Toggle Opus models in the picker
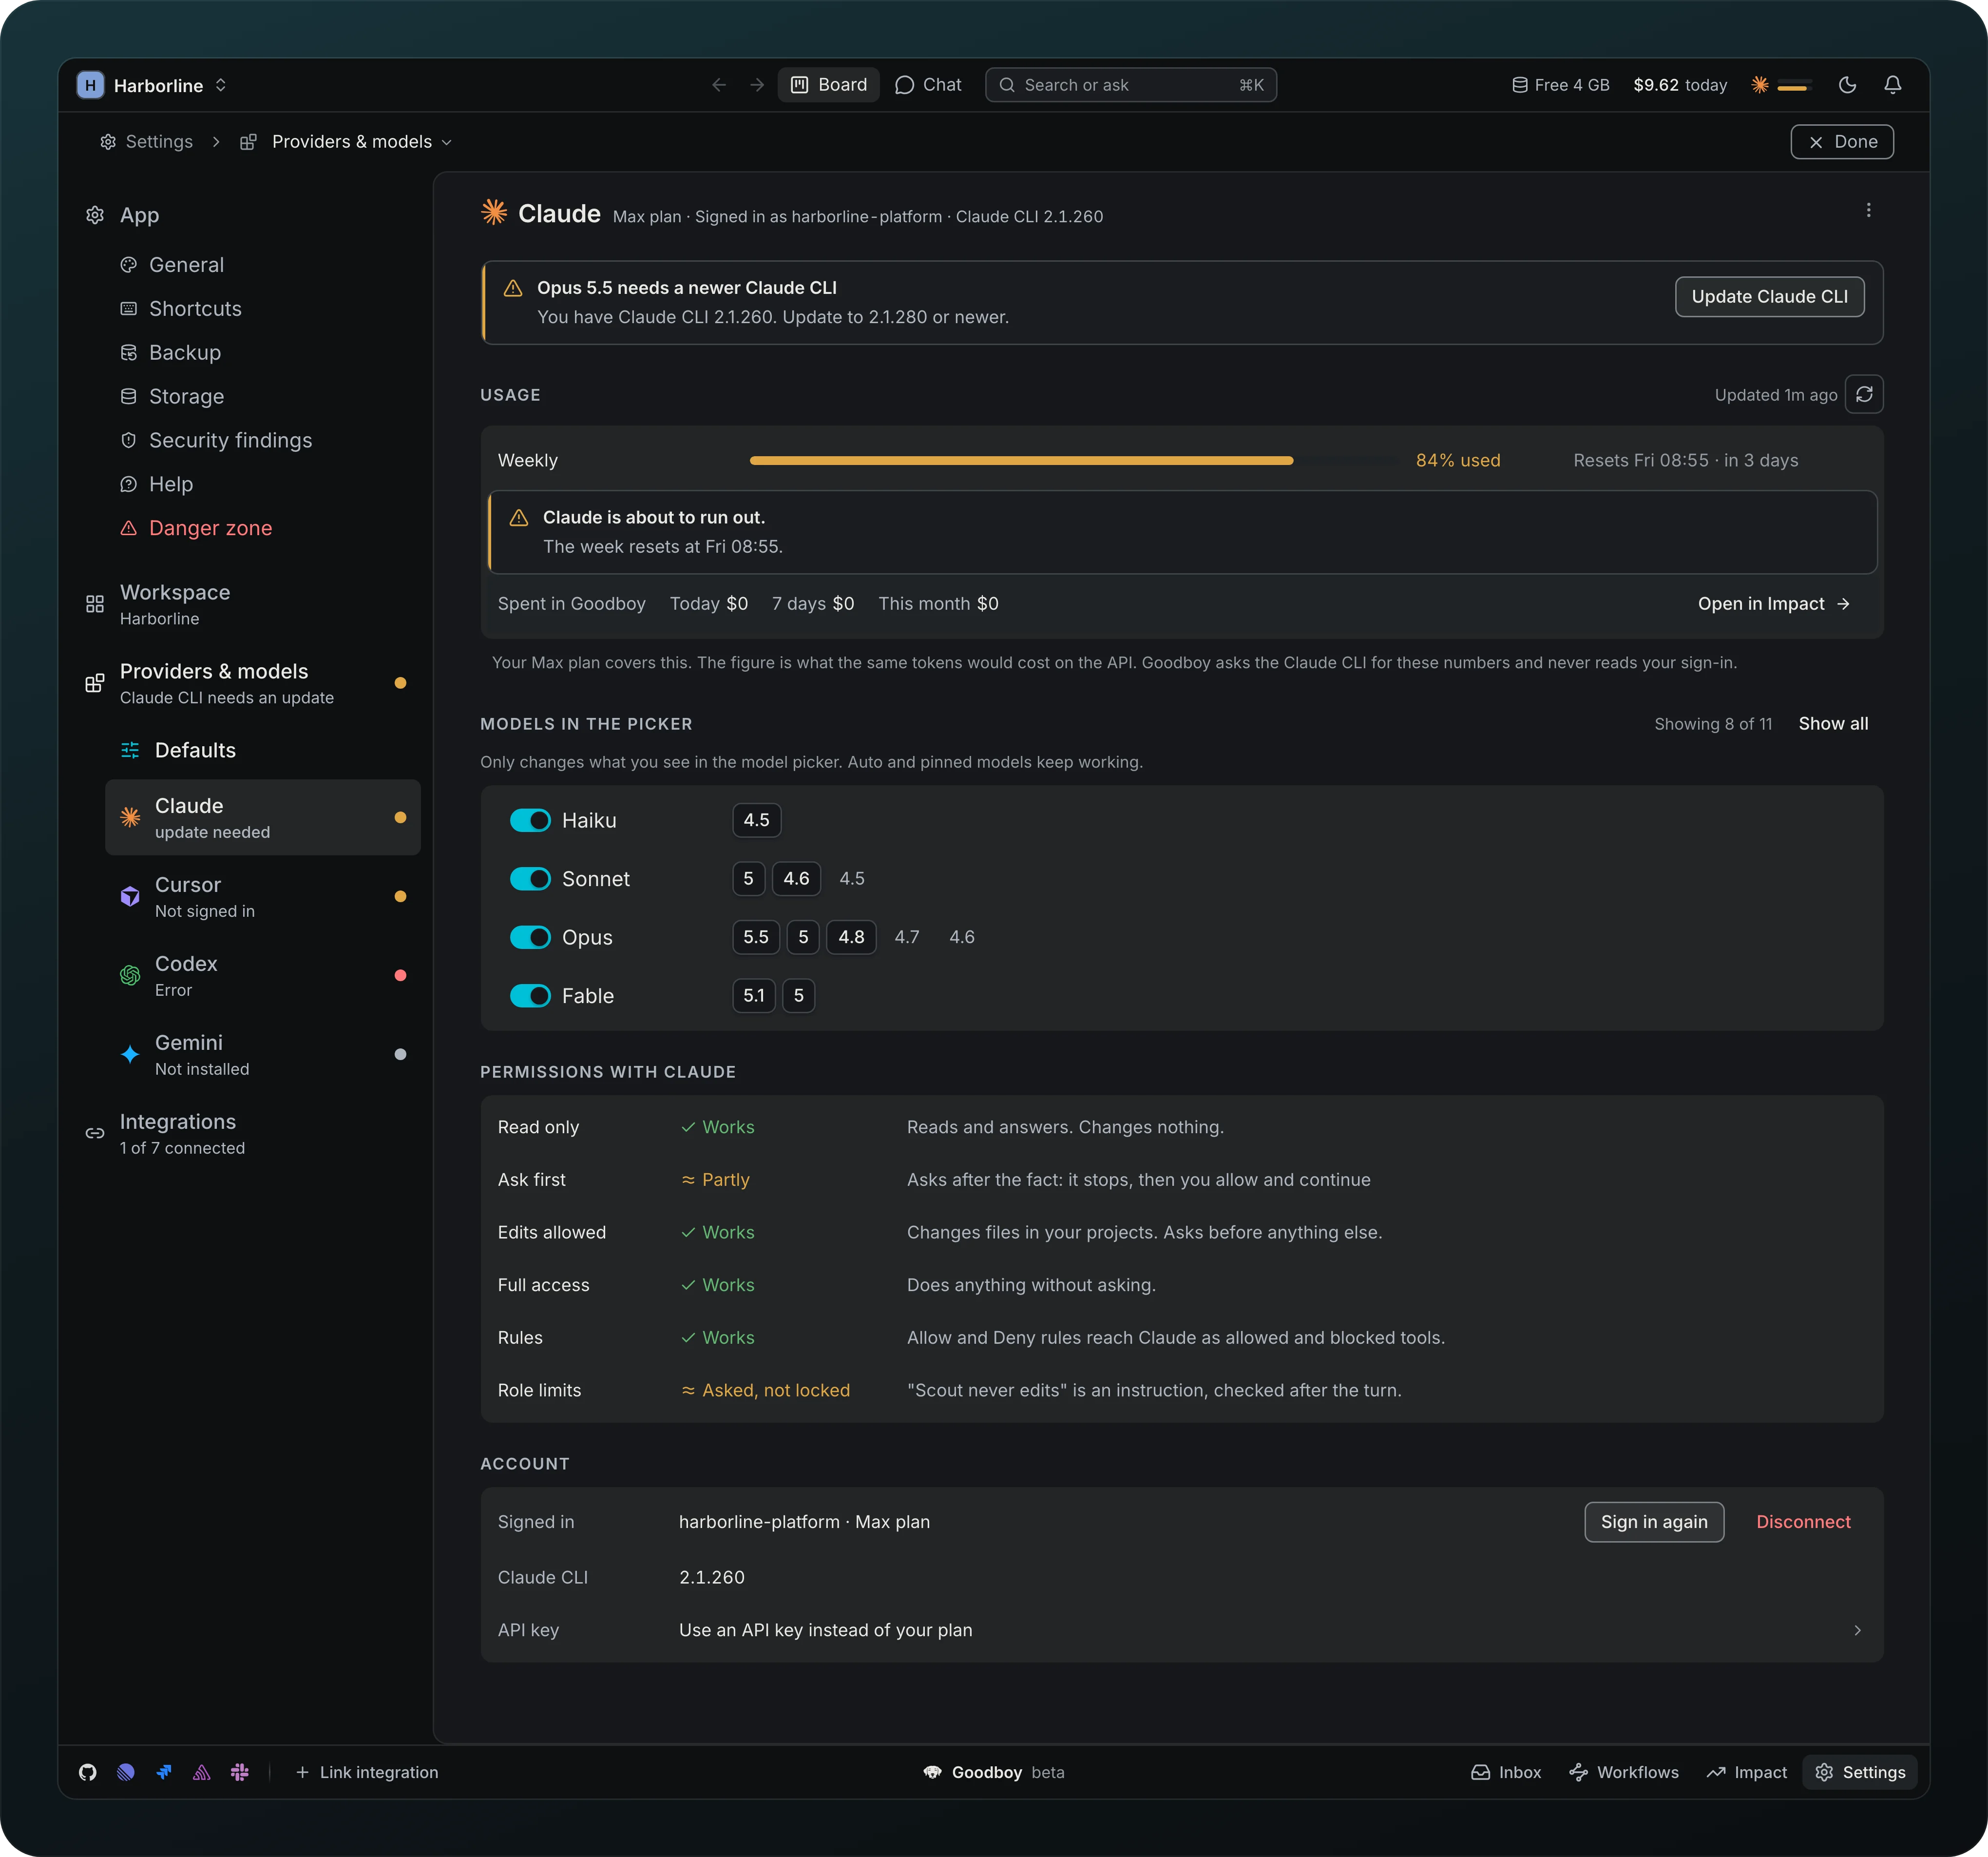 pyautogui.click(x=530, y=937)
